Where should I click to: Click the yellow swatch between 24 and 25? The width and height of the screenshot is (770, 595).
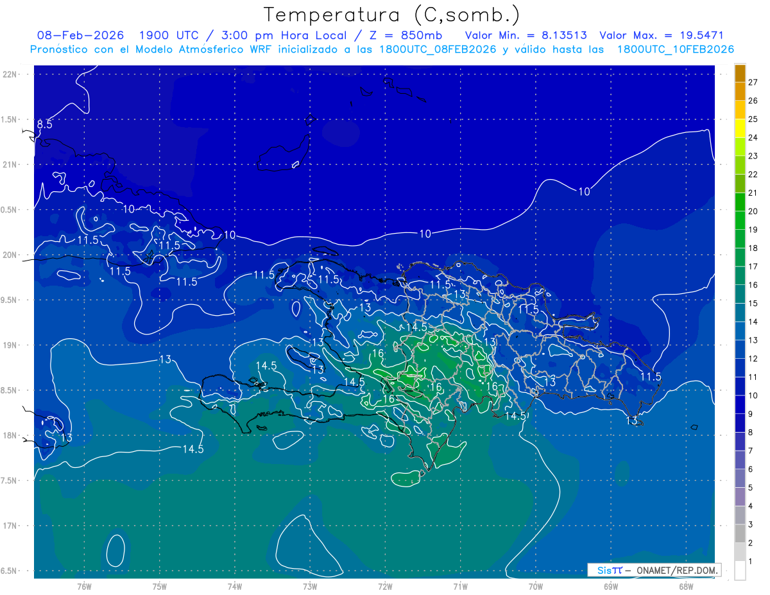click(740, 128)
